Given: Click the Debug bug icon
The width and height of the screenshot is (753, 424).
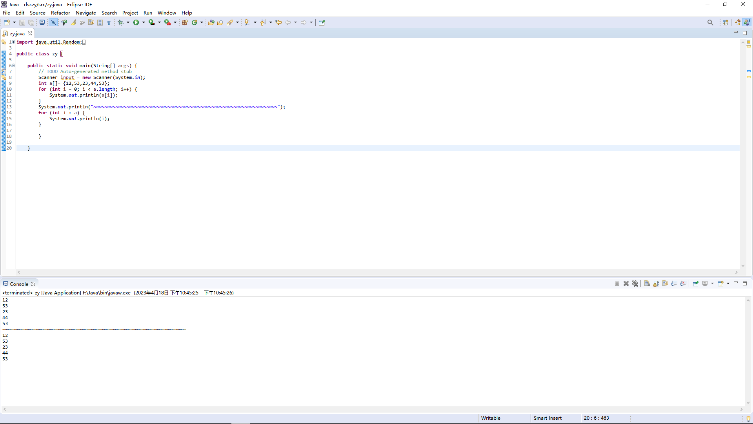Looking at the screenshot, I should pyautogui.click(x=120, y=22).
